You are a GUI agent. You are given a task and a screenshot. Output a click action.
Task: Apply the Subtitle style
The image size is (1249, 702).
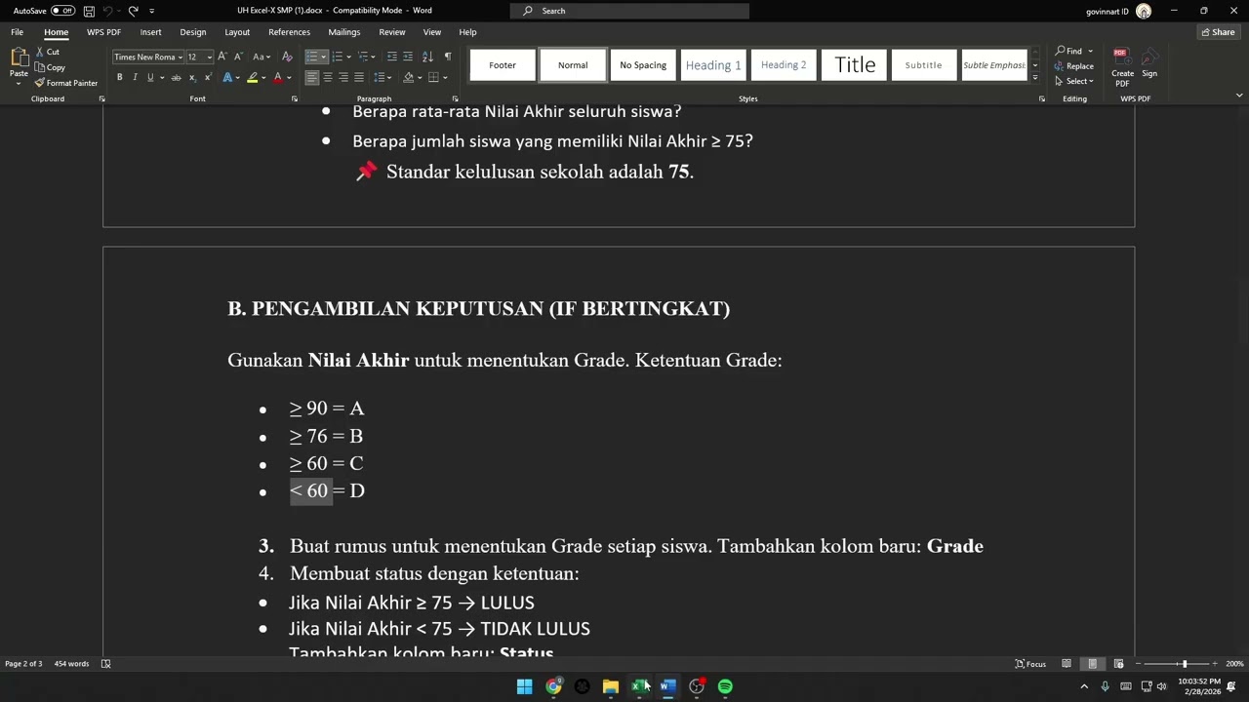(924, 65)
